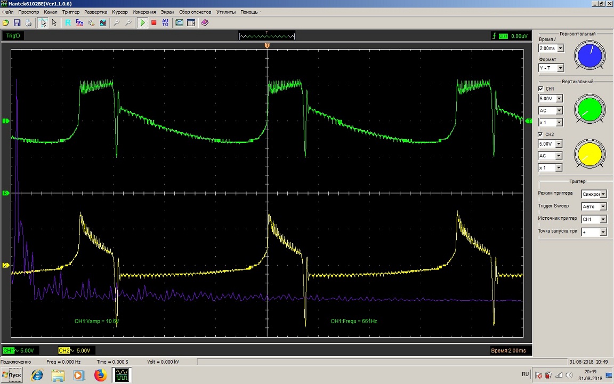Open CH1 x1 probe dropdown
This screenshot has width=614, height=384.
[x=559, y=123]
